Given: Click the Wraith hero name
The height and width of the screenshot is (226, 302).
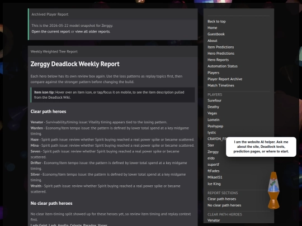Looking at the screenshot, I should click(x=36, y=186).
